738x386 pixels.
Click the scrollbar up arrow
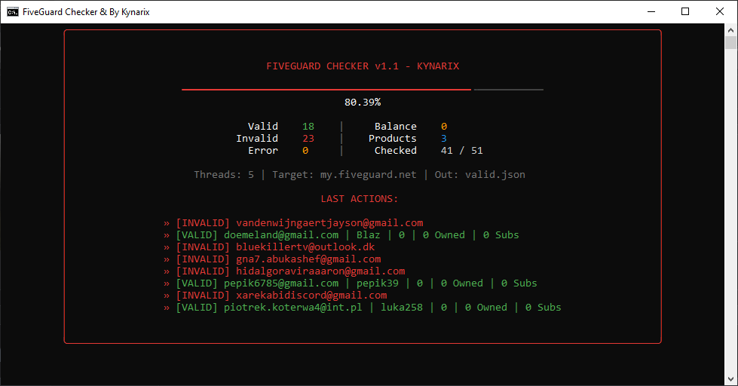pyautogui.click(x=730, y=29)
